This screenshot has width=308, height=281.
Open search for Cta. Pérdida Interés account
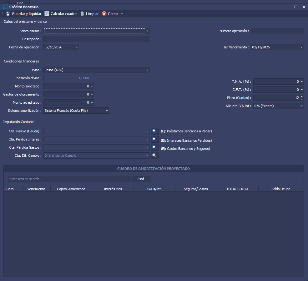pos(154,140)
